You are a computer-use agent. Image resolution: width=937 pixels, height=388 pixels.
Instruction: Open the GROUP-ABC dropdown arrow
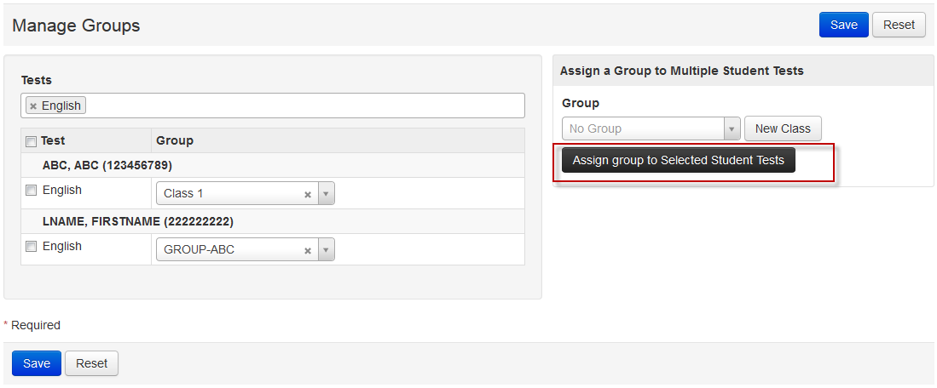coord(326,250)
